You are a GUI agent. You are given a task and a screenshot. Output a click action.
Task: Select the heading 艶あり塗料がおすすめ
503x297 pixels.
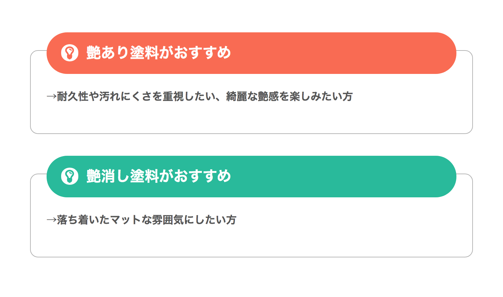pos(159,53)
